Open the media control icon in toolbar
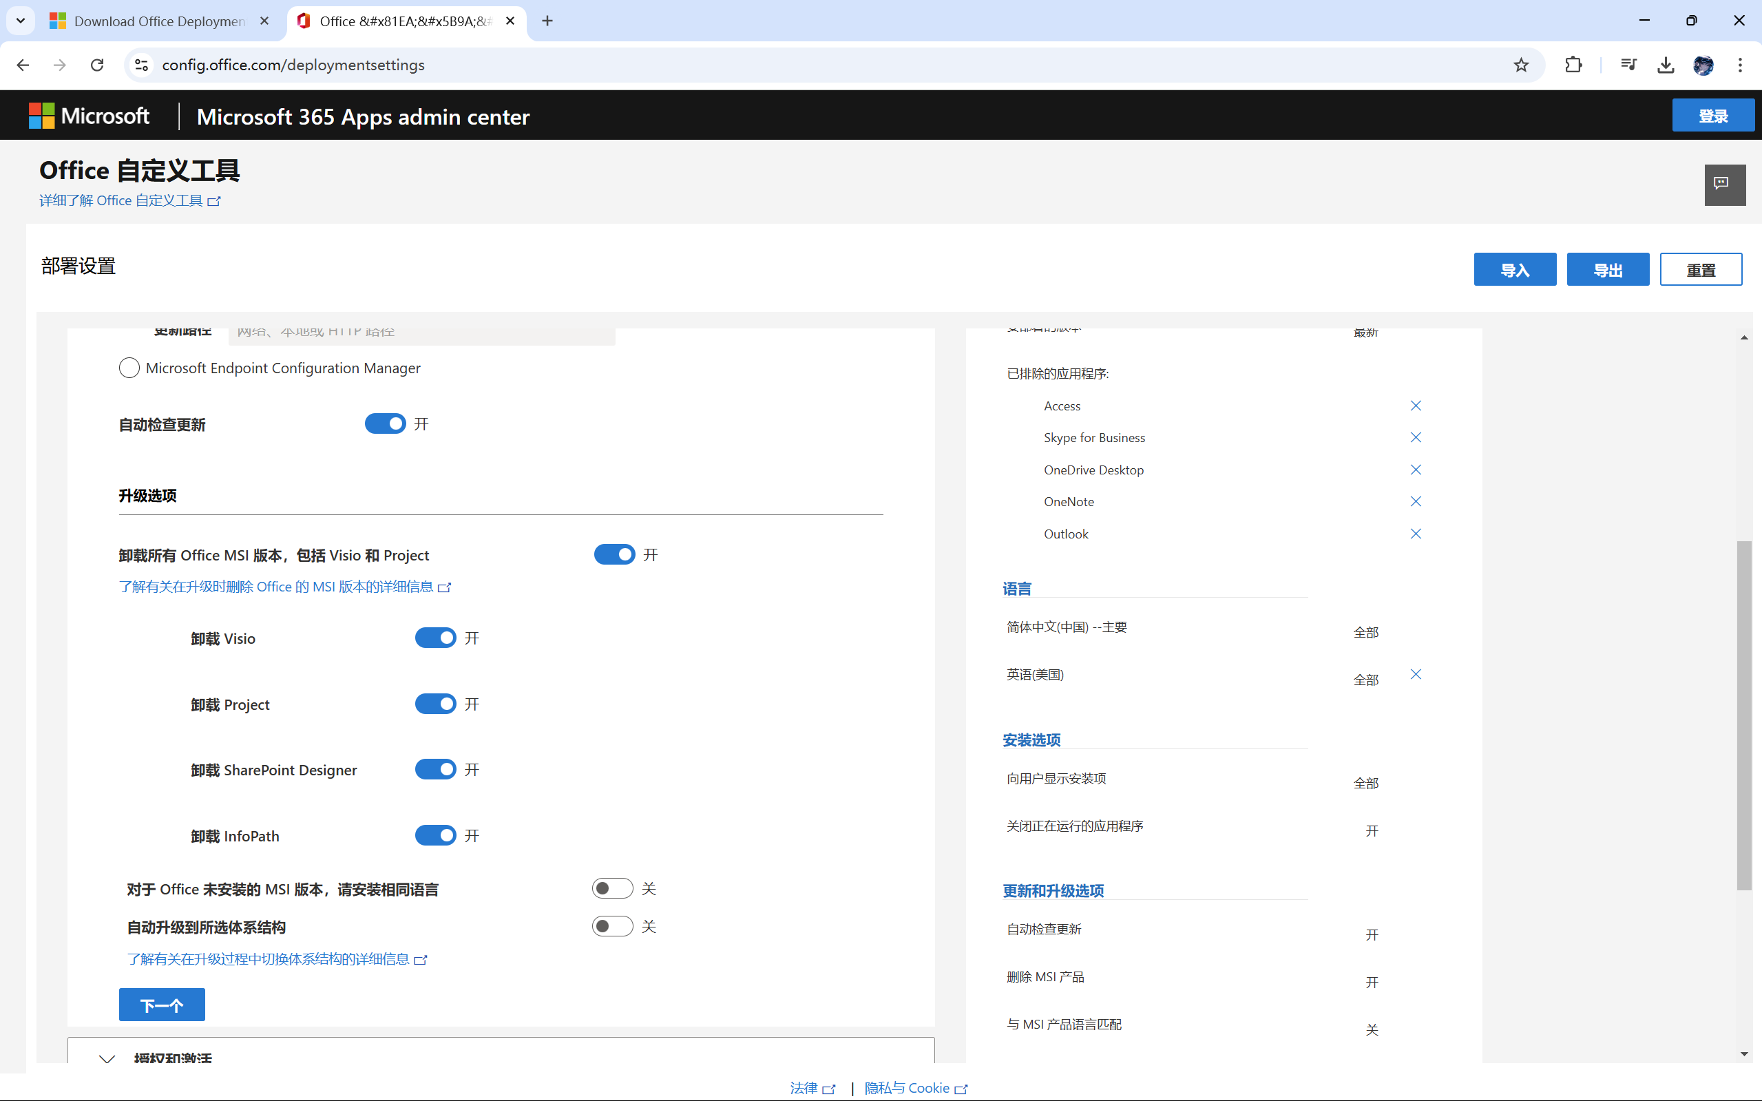The image size is (1762, 1101). (x=1628, y=65)
